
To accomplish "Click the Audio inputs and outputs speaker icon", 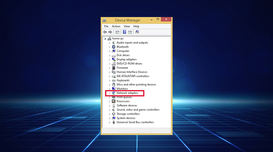I will (113, 43).
